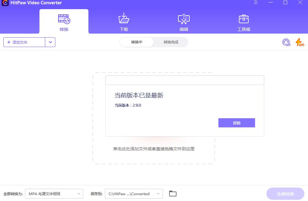Click the 保存到 label

pyautogui.click(x=96, y=194)
